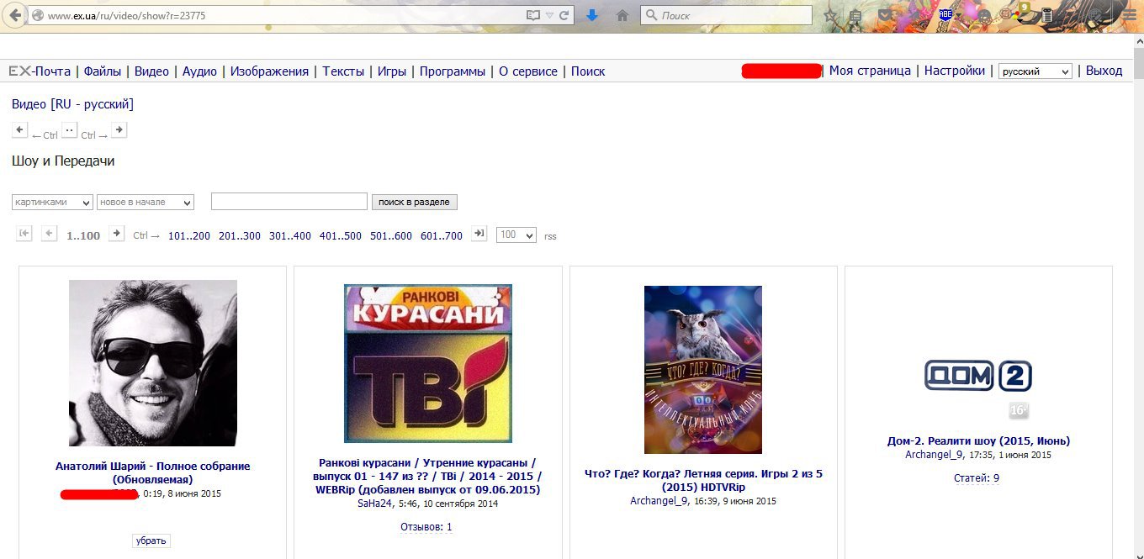
Task: Jump to the last results page arrow
Action: (479, 234)
